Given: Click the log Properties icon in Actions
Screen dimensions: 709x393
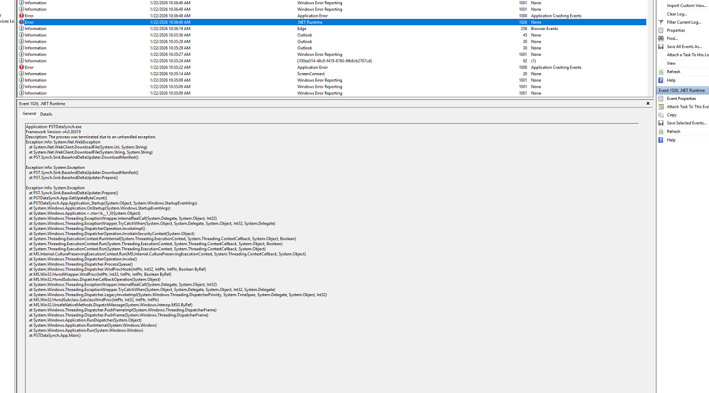Looking at the screenshot, I should [661, 31].
